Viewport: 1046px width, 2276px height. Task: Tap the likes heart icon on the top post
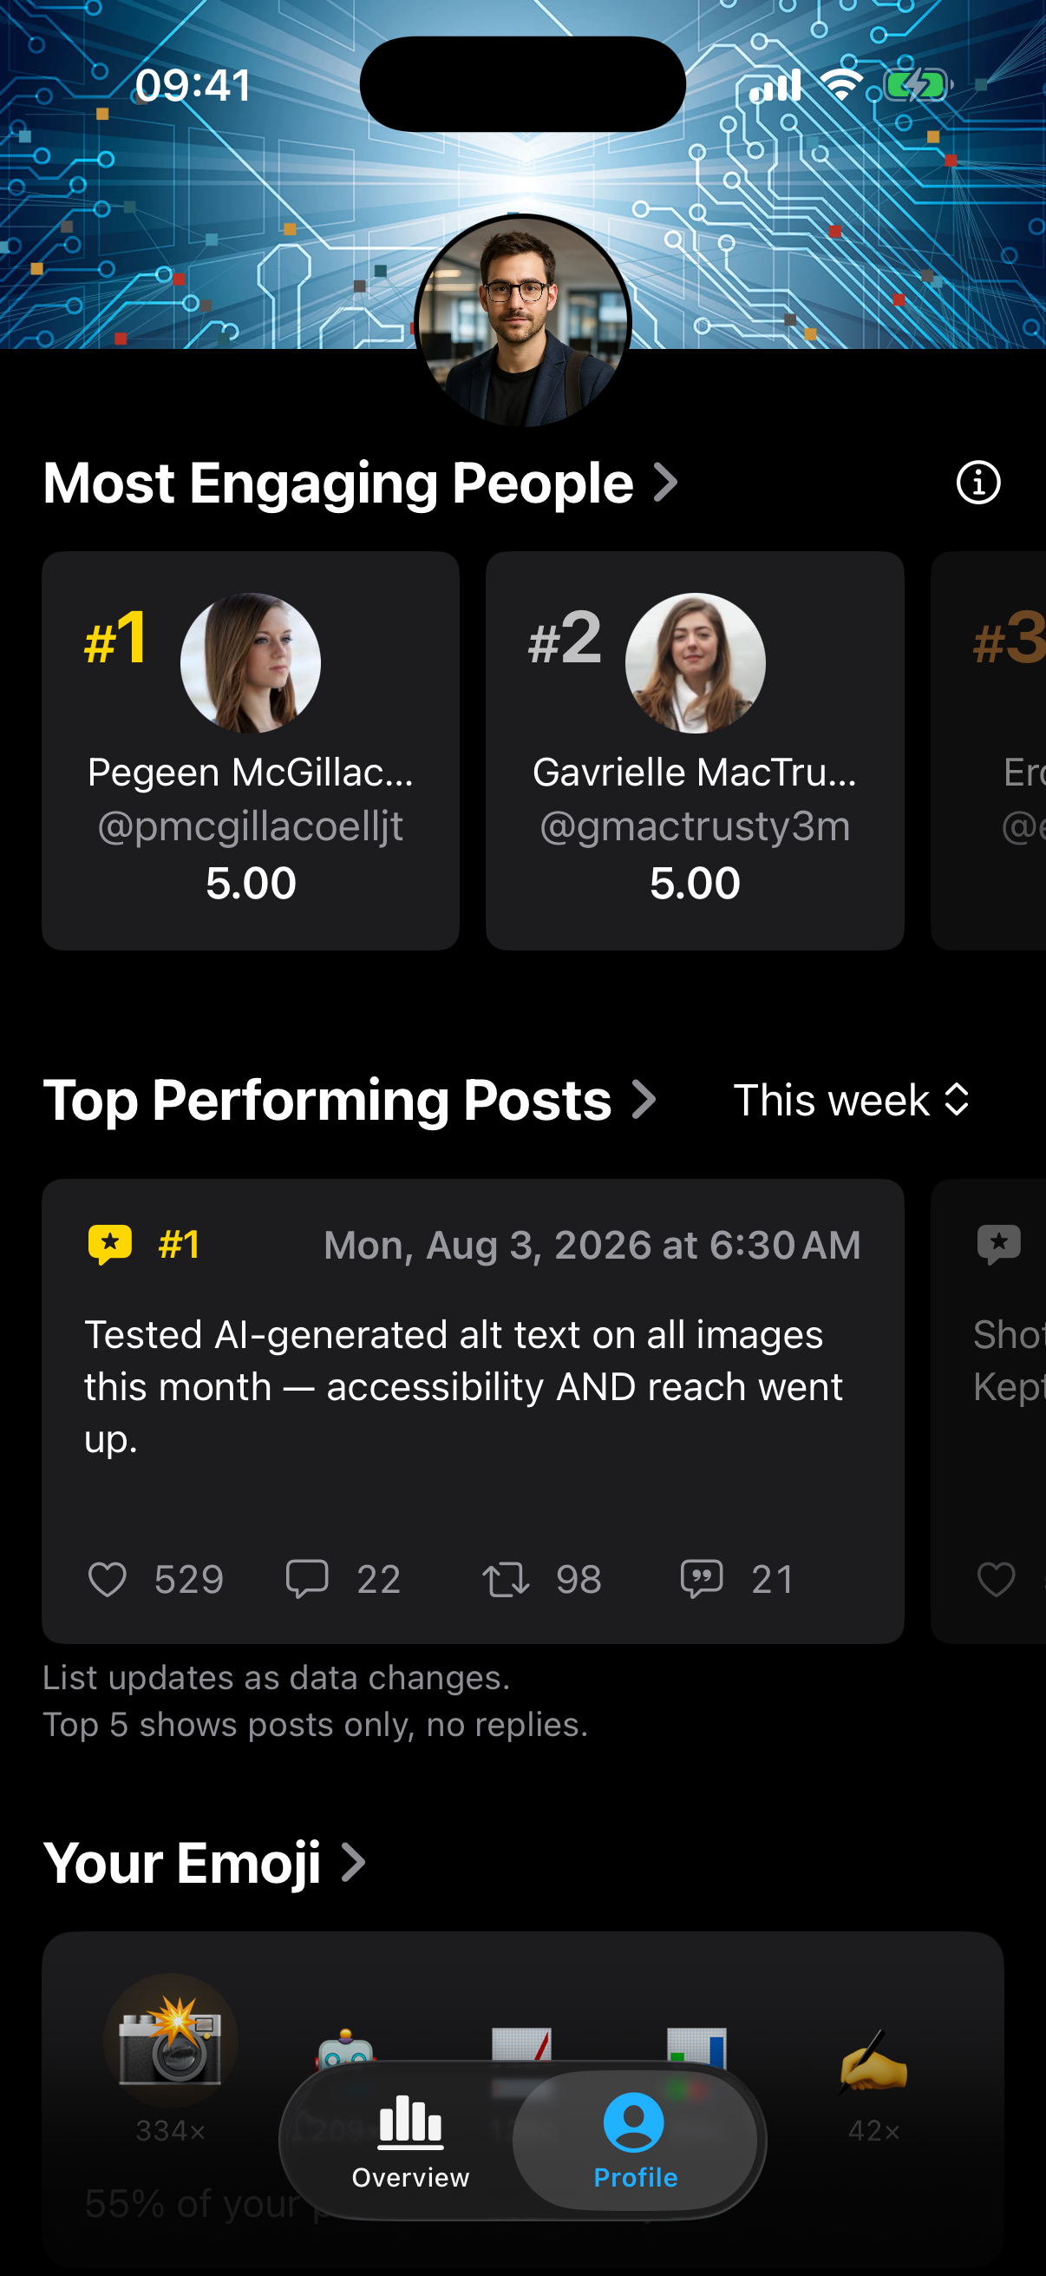pos(108,1579)
